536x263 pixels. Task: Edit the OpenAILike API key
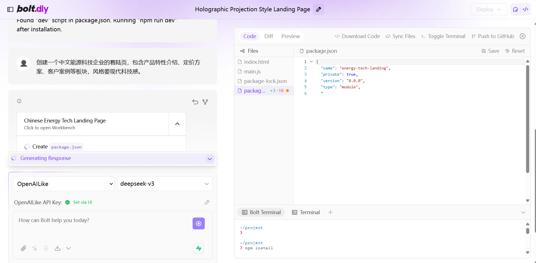(x=207, y=202)
